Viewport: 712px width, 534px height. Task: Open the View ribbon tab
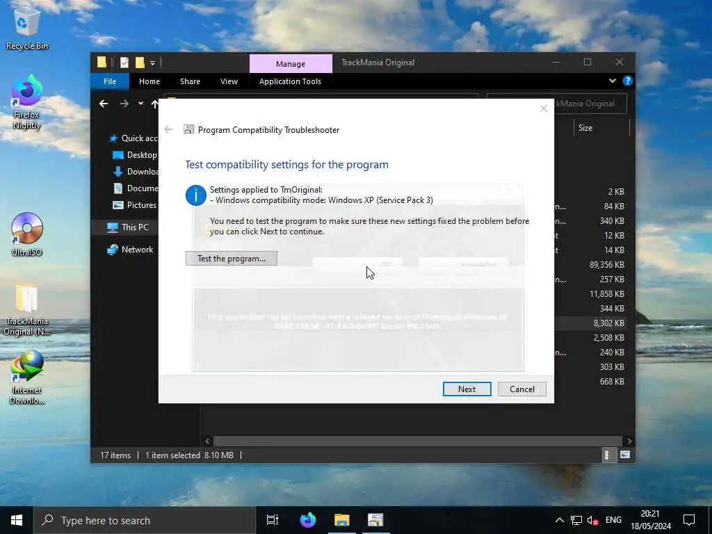tap(229, 81)
